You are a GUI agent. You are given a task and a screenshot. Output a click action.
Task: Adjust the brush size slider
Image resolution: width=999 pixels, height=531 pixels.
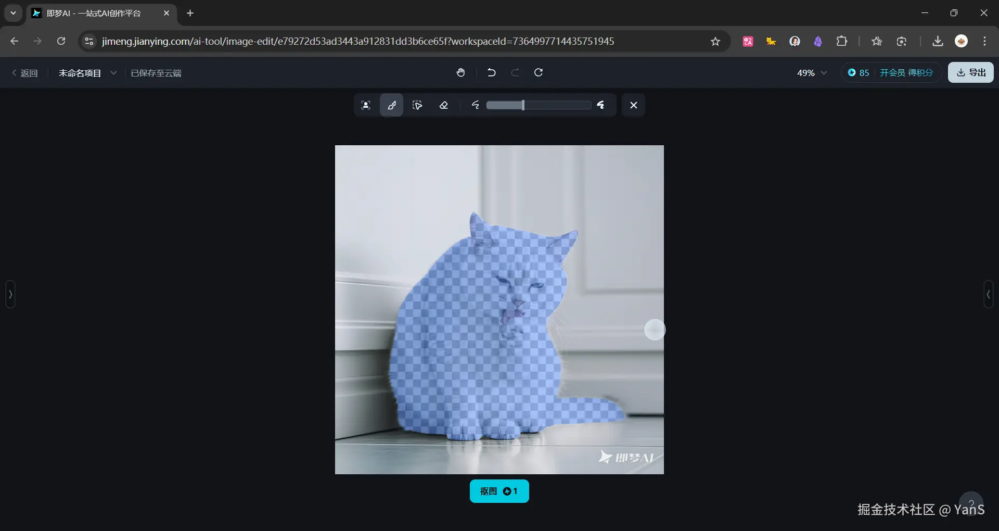[x=539, y=105]
